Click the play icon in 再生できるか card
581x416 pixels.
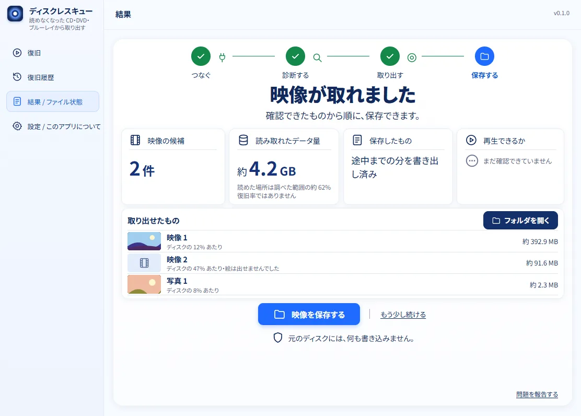(x=471, y=140)
